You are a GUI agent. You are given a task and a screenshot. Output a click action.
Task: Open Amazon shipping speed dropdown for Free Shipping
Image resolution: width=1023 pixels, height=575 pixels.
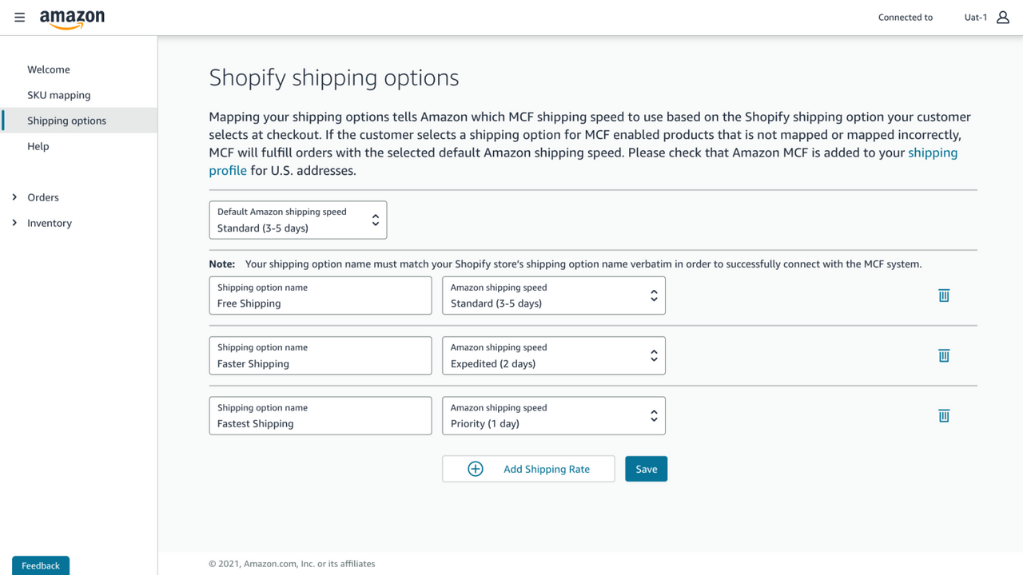tap(554, 295)
